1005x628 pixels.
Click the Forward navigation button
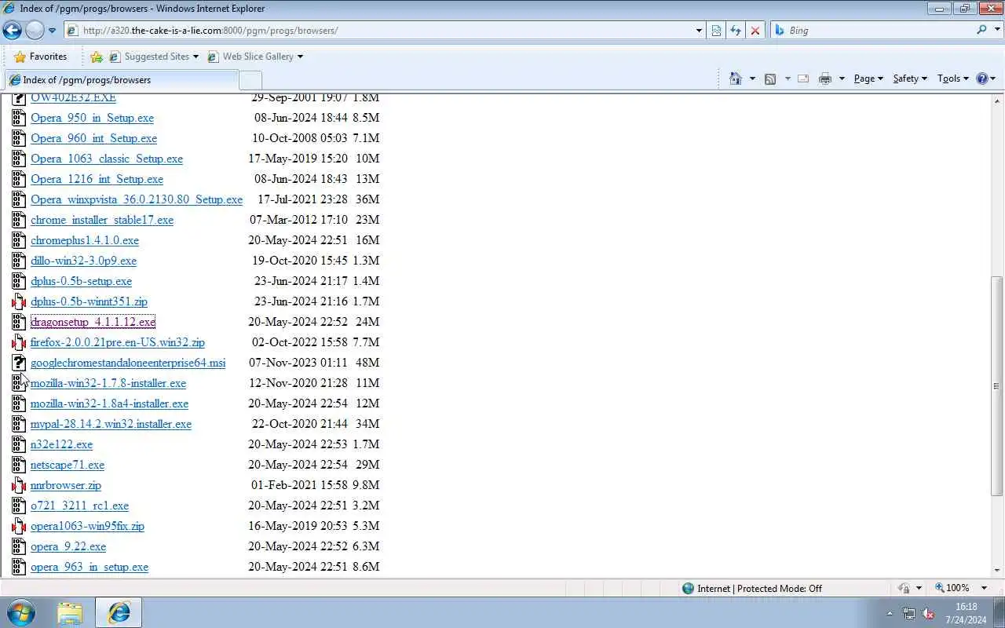(35, 31)
